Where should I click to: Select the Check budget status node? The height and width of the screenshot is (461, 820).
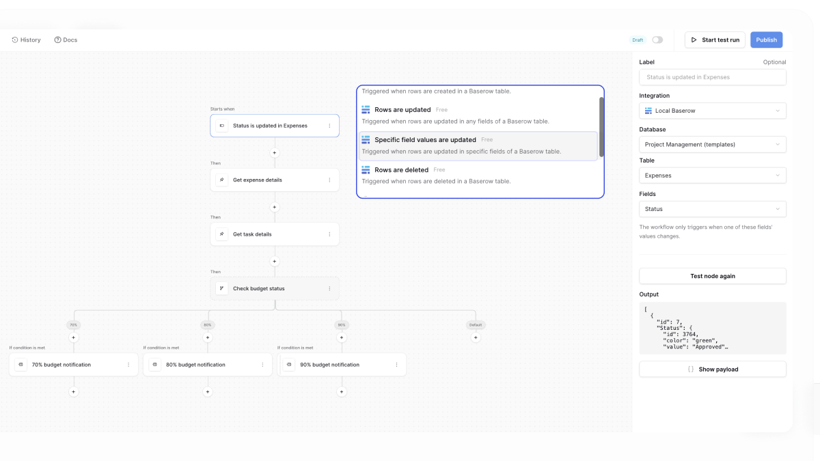point(274,288)
